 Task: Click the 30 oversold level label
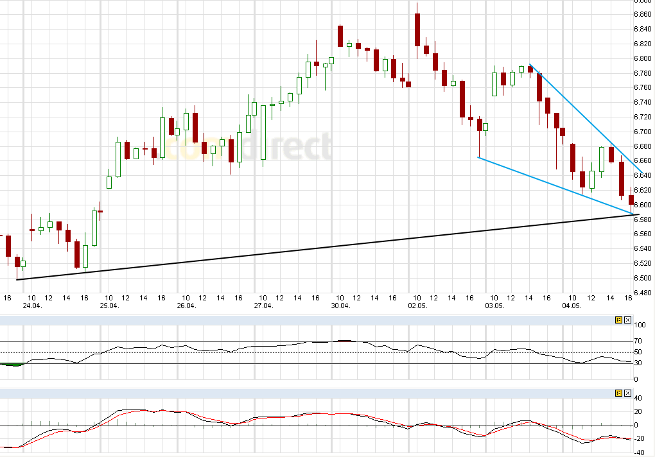pyautogui.click(x=638, y=363)
